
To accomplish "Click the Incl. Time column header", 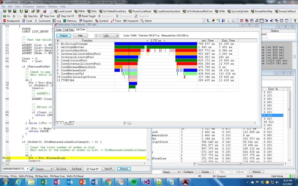I will 207,41.
